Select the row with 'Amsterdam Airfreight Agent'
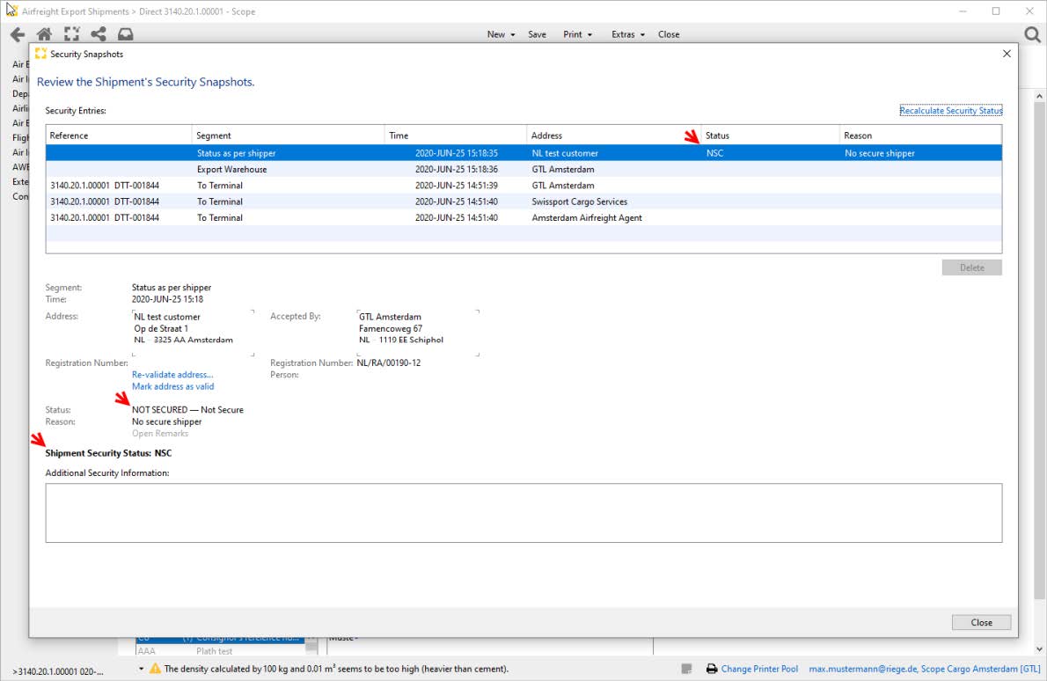 click(523, 217)
